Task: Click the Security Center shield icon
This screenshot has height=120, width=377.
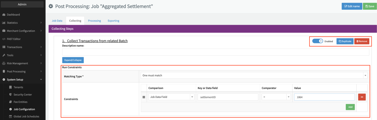Action: pyautogui.click(x=11, y=95)
